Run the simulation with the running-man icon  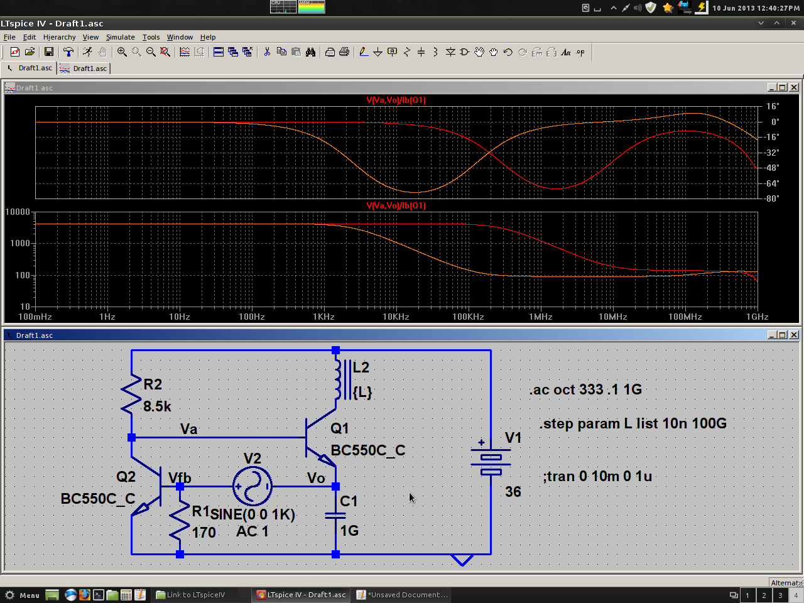[x=88, y=52]
